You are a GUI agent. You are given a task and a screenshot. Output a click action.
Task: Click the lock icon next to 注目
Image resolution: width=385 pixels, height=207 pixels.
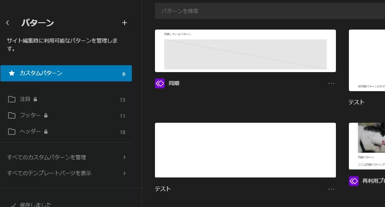pyautogui.click(x=35, y=99)
